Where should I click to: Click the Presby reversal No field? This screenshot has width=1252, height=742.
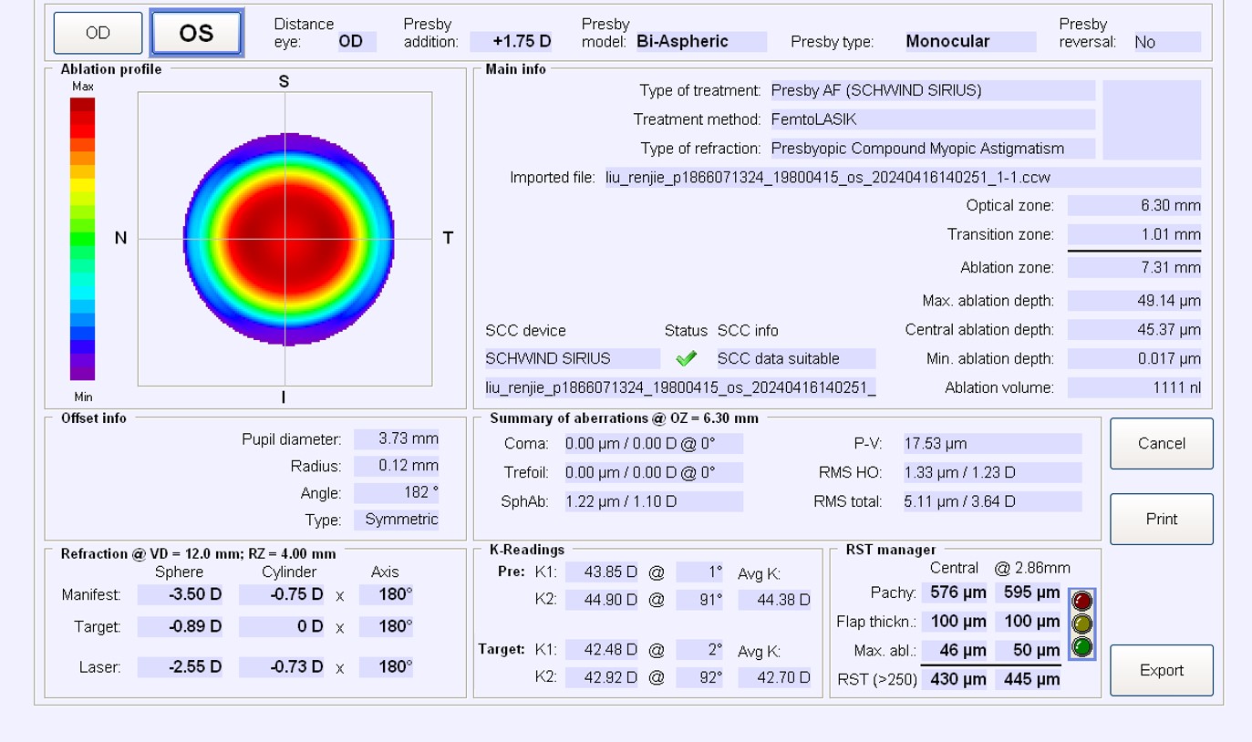(1165, 42)
